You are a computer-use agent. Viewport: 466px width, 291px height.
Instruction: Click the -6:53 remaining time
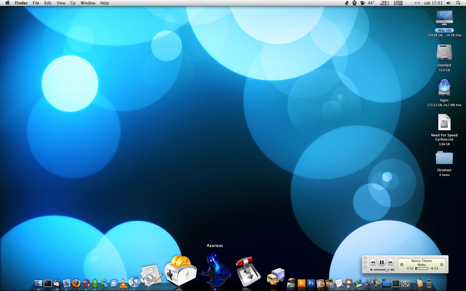(434, 268)
